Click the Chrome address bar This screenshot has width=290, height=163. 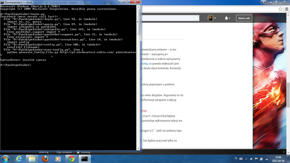click(210, 9)
